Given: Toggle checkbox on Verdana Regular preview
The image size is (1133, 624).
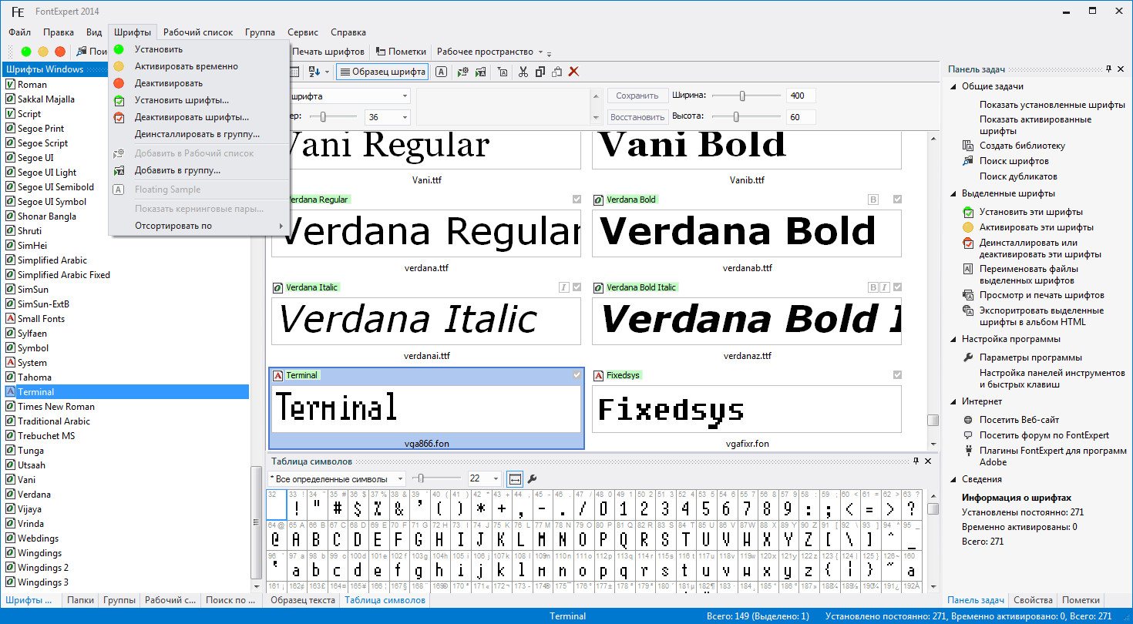Looking at the screenshot, I should (x=577, y=200).
